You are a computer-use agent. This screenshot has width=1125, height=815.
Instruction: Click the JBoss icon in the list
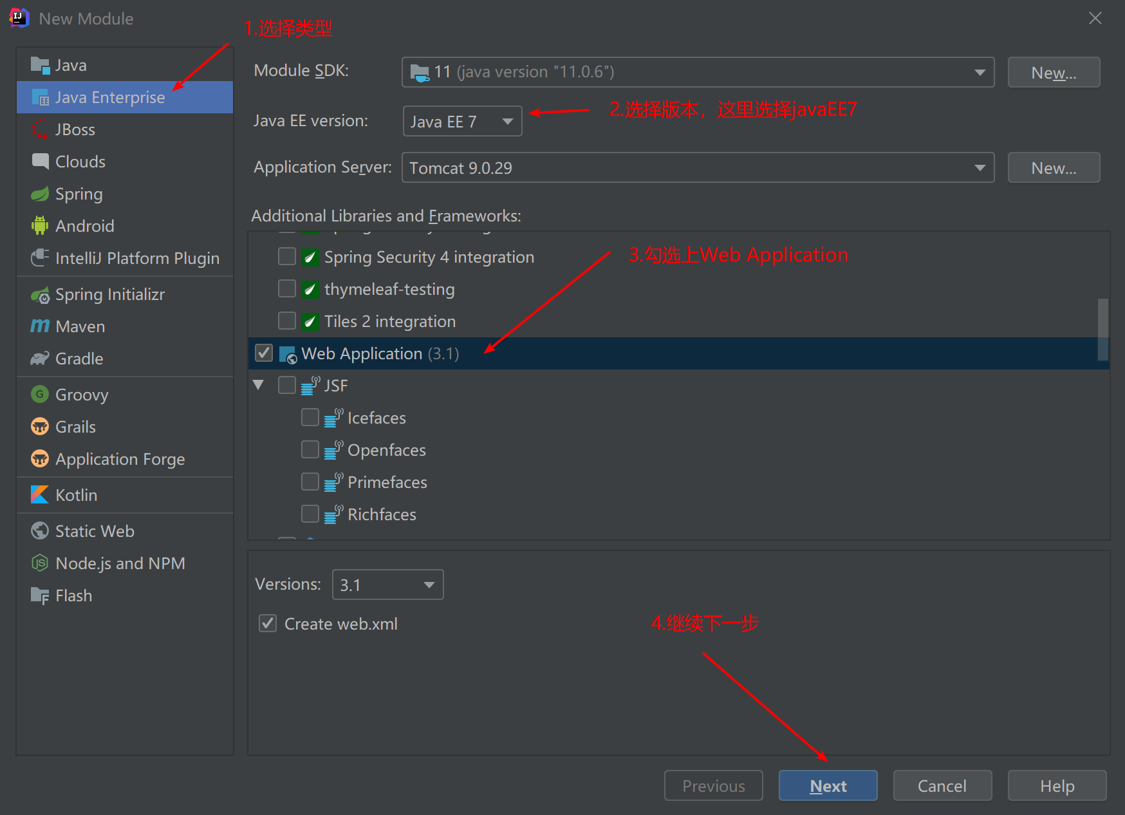tap(40, 129)
